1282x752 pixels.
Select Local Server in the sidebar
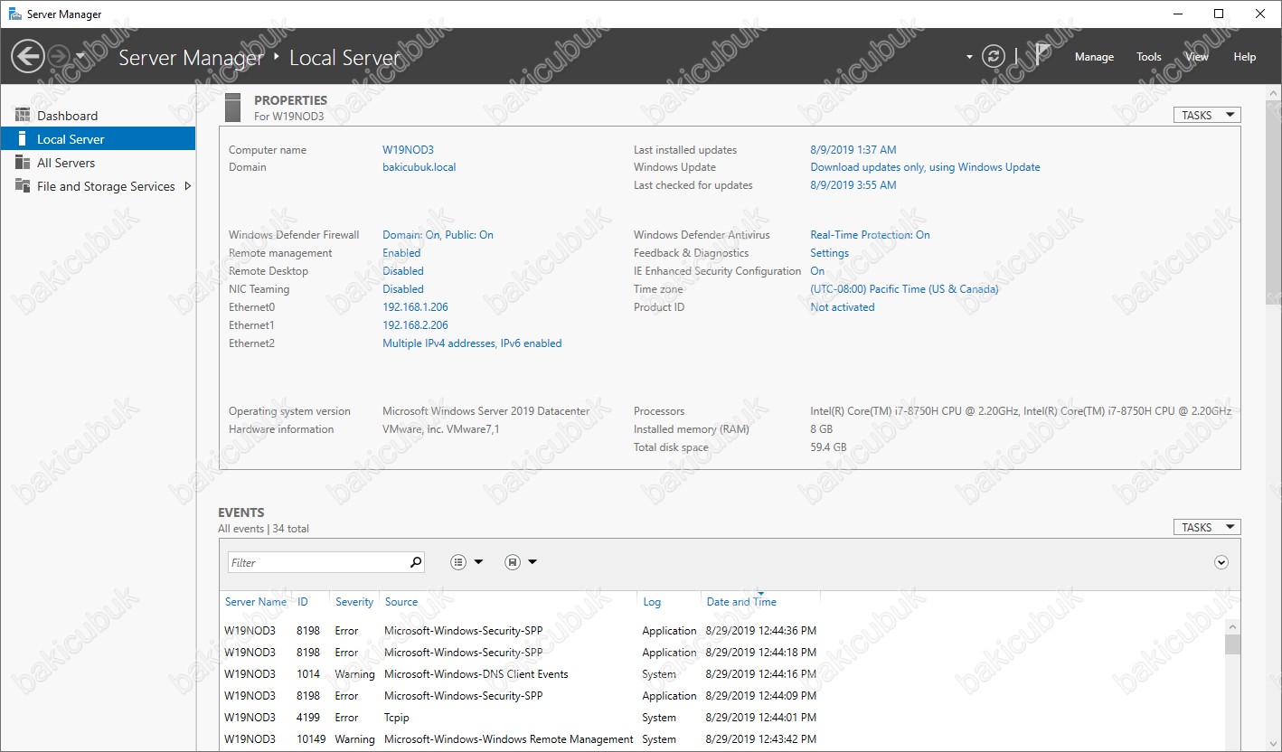pos(98,139)
